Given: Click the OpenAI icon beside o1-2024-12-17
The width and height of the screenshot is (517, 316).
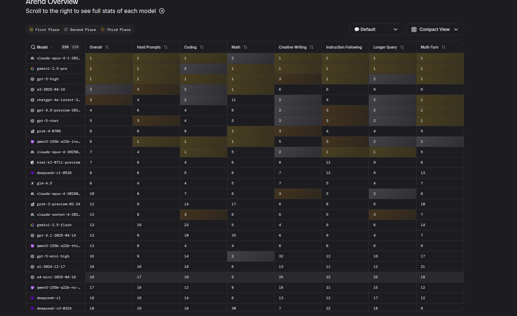Looking at the screenshot, I should (x=32, y=267).
